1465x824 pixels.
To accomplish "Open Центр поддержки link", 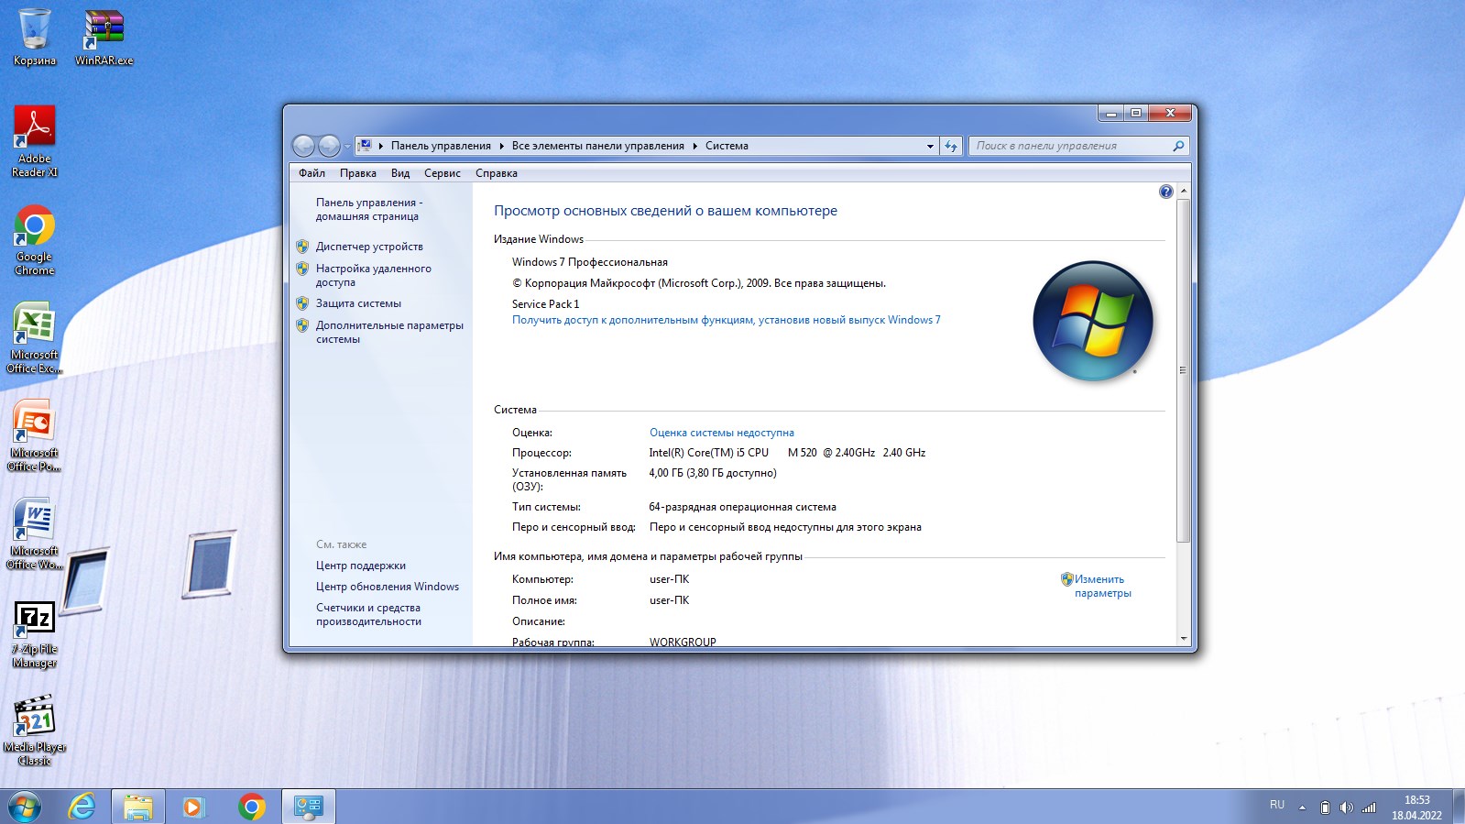I will [x=361, y=566].
